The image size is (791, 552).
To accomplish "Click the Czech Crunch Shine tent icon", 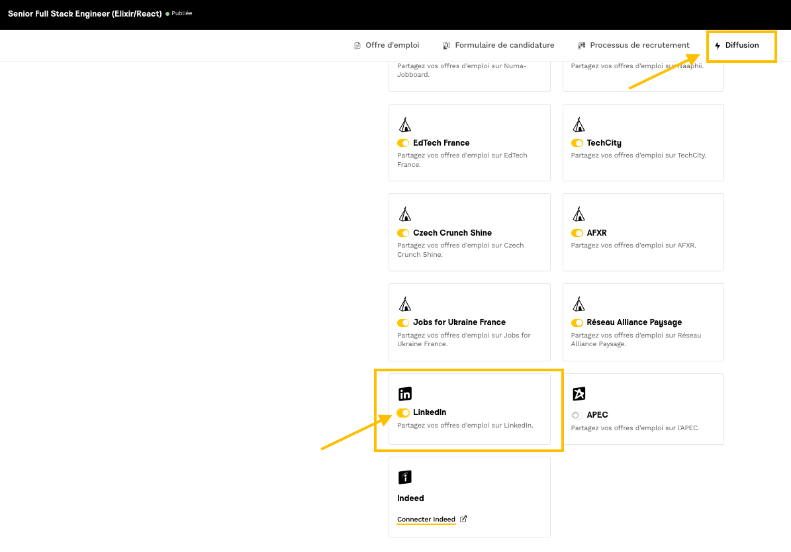I will click(x=405, y=214).
